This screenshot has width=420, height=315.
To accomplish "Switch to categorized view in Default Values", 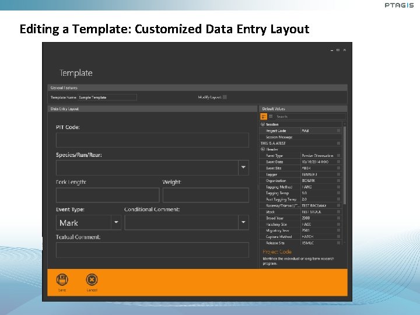I will pyautogui.click(x=264, y=117).
